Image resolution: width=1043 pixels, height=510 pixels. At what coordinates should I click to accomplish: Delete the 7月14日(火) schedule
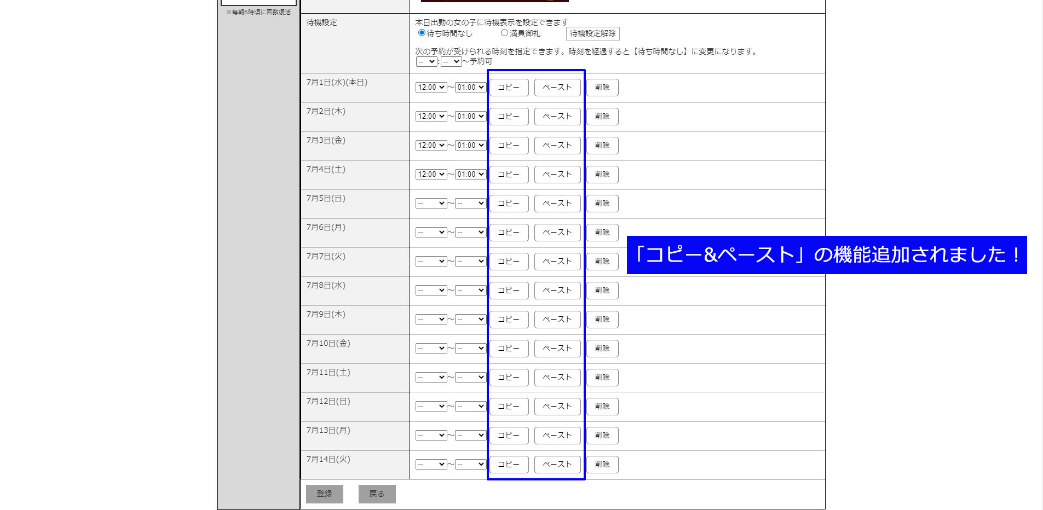[x=602, y=465]
